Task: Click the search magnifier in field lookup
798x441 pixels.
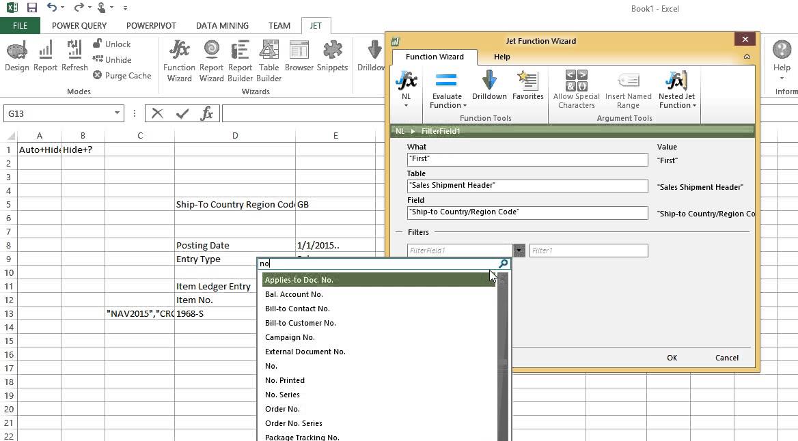Action: point(504,264)
